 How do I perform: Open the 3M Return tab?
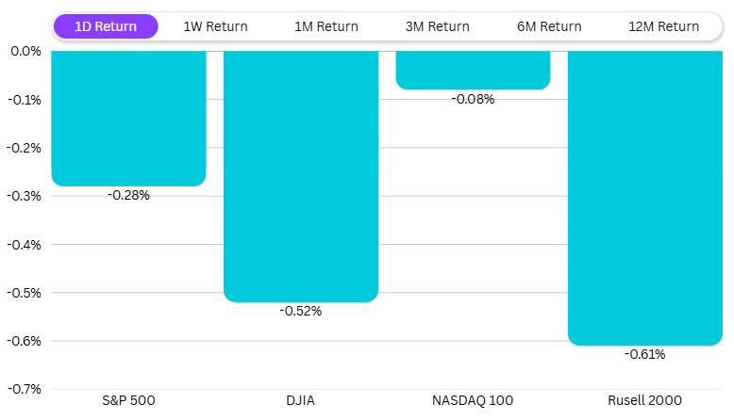click(x=437, y=26)
